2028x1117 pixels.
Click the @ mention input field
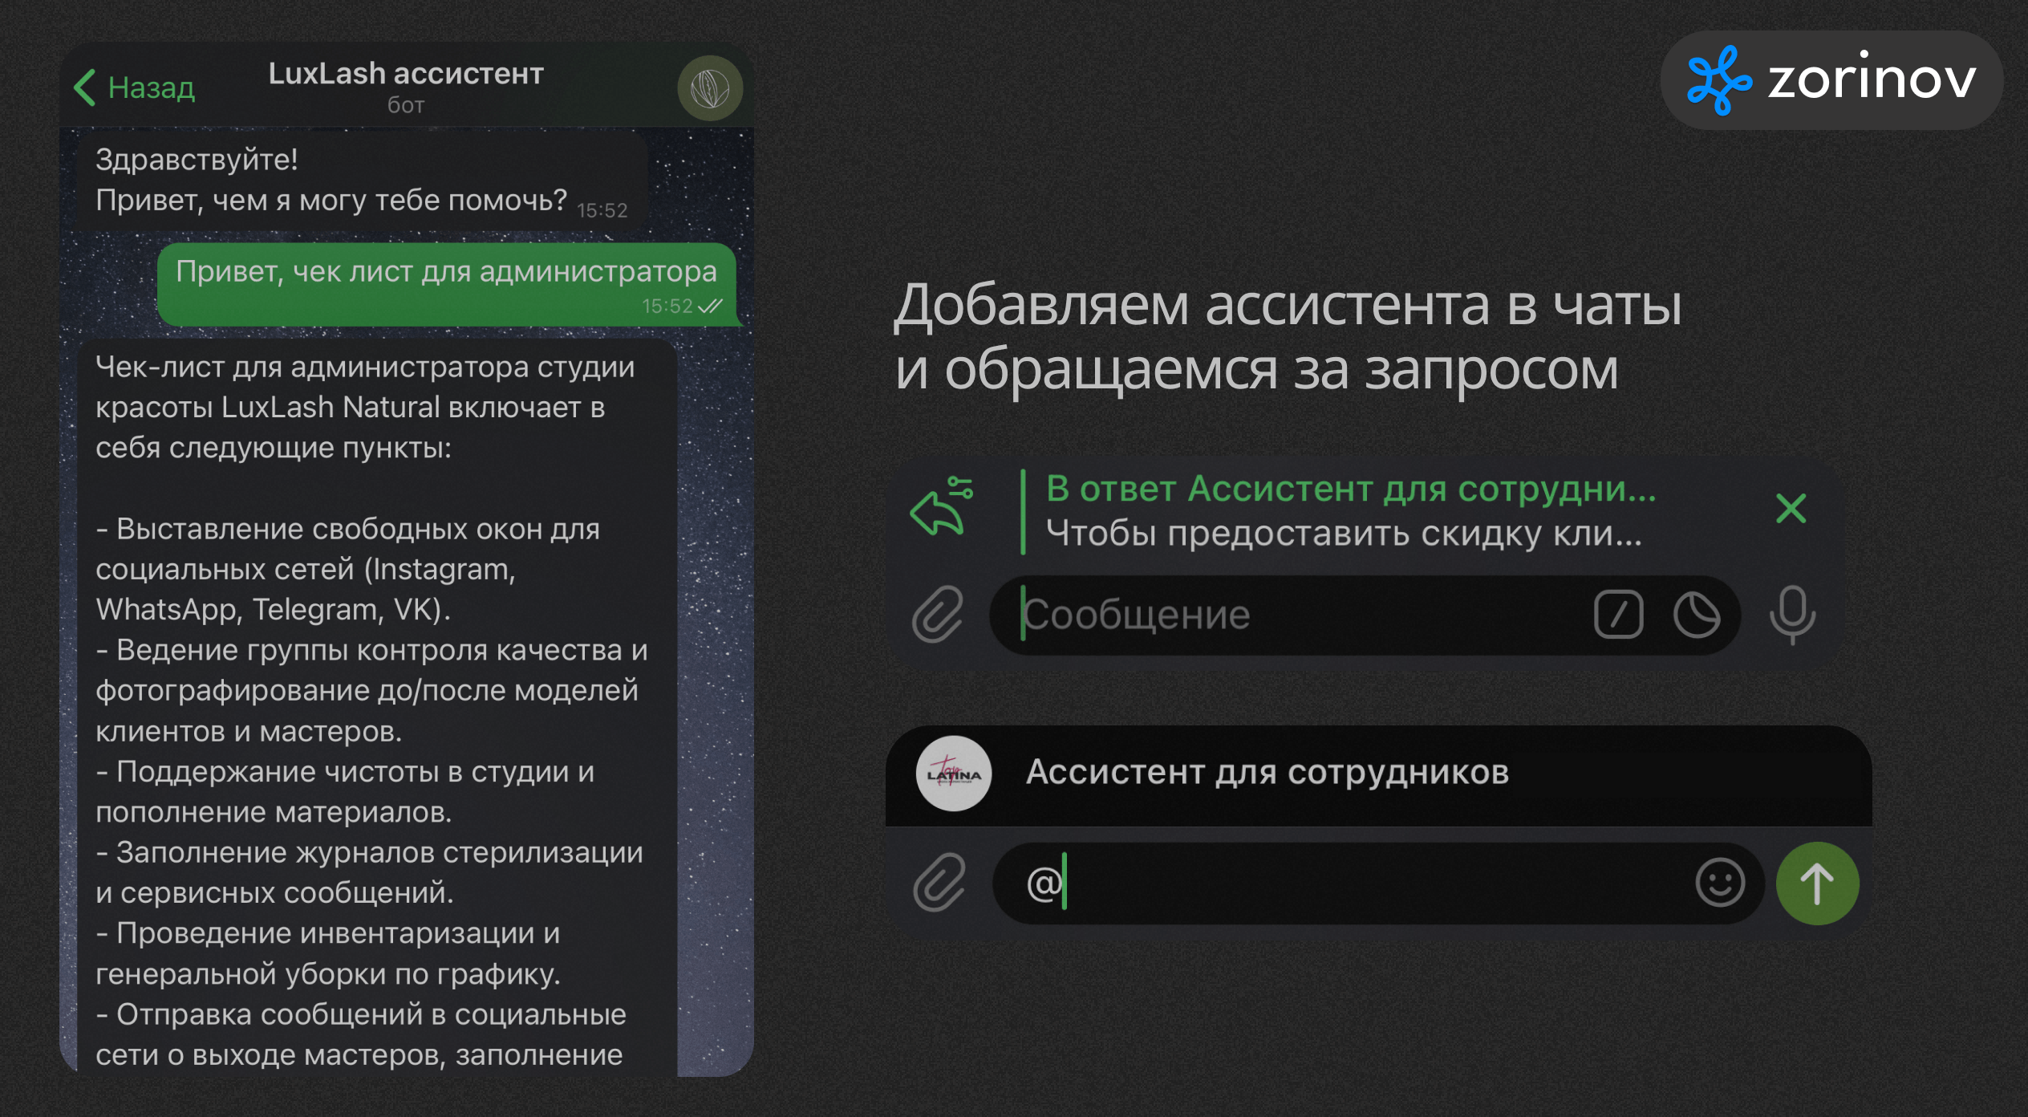[1364, 883]
